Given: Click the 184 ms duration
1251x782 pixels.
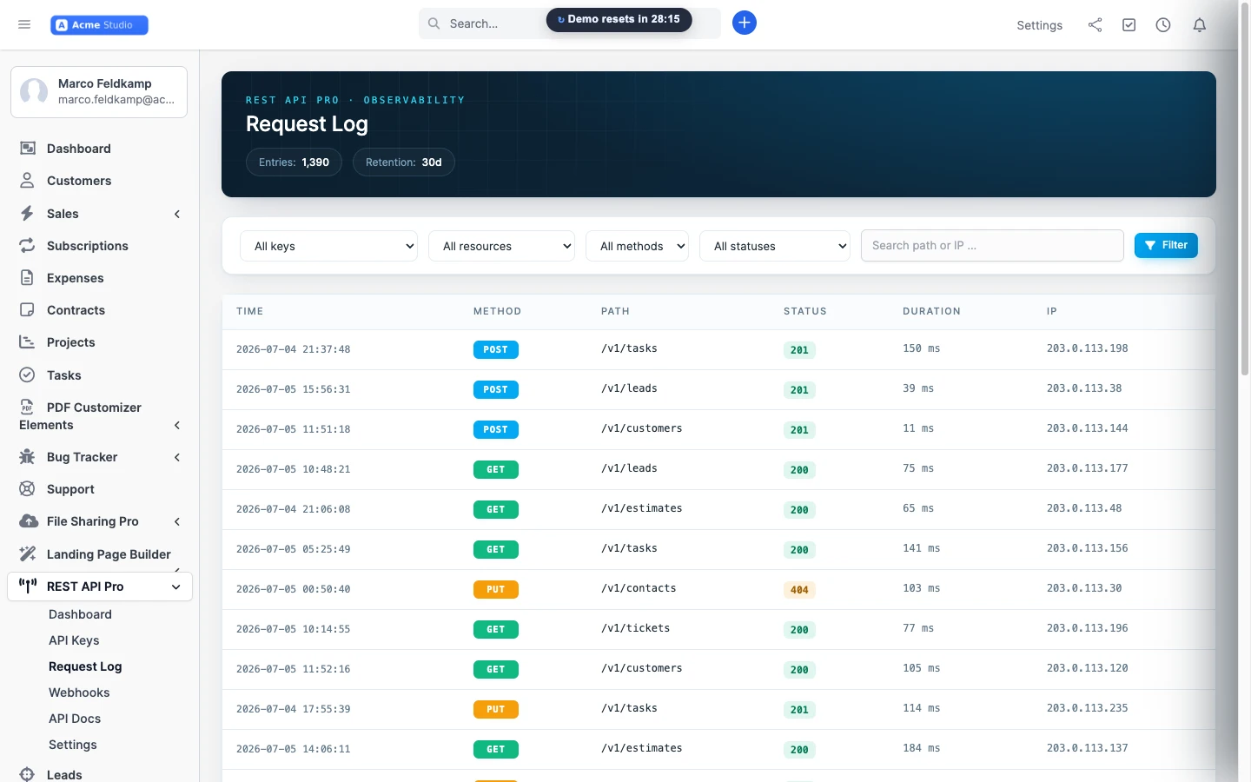Looking at the screenshot, I should tap(921, 748).
